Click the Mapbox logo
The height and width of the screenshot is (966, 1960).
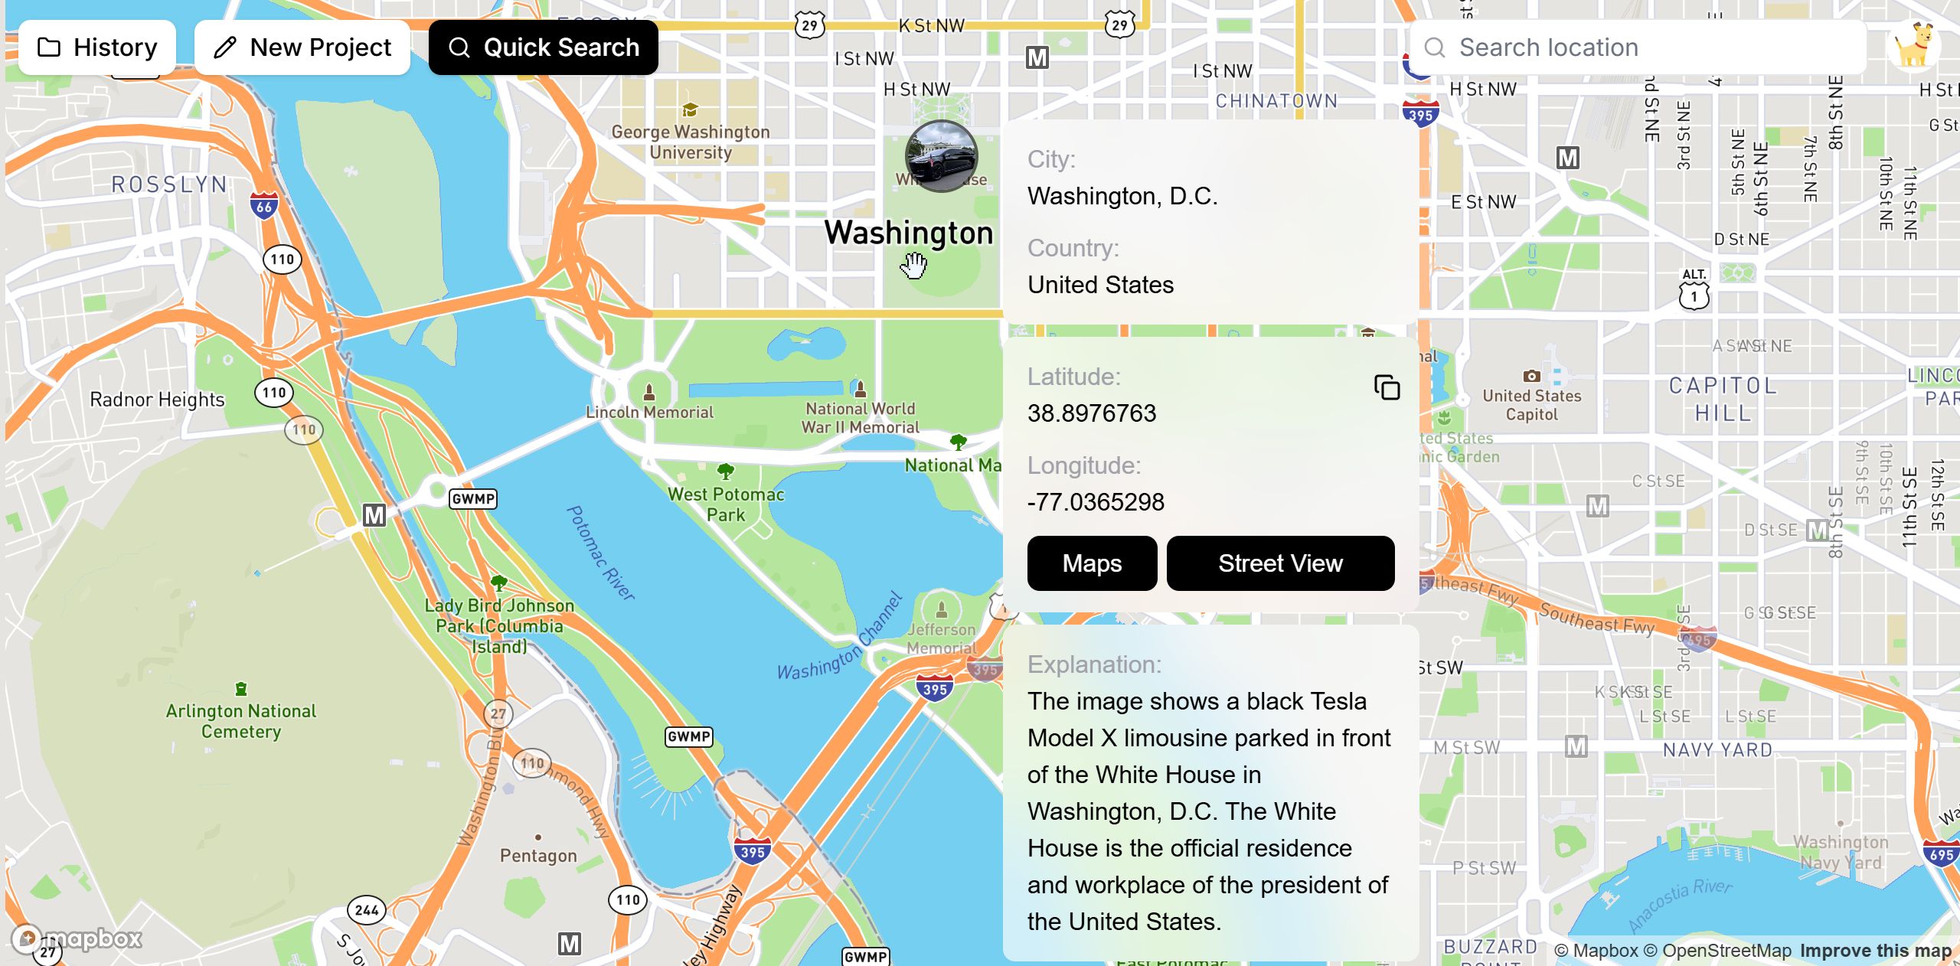tap(77, 938)
